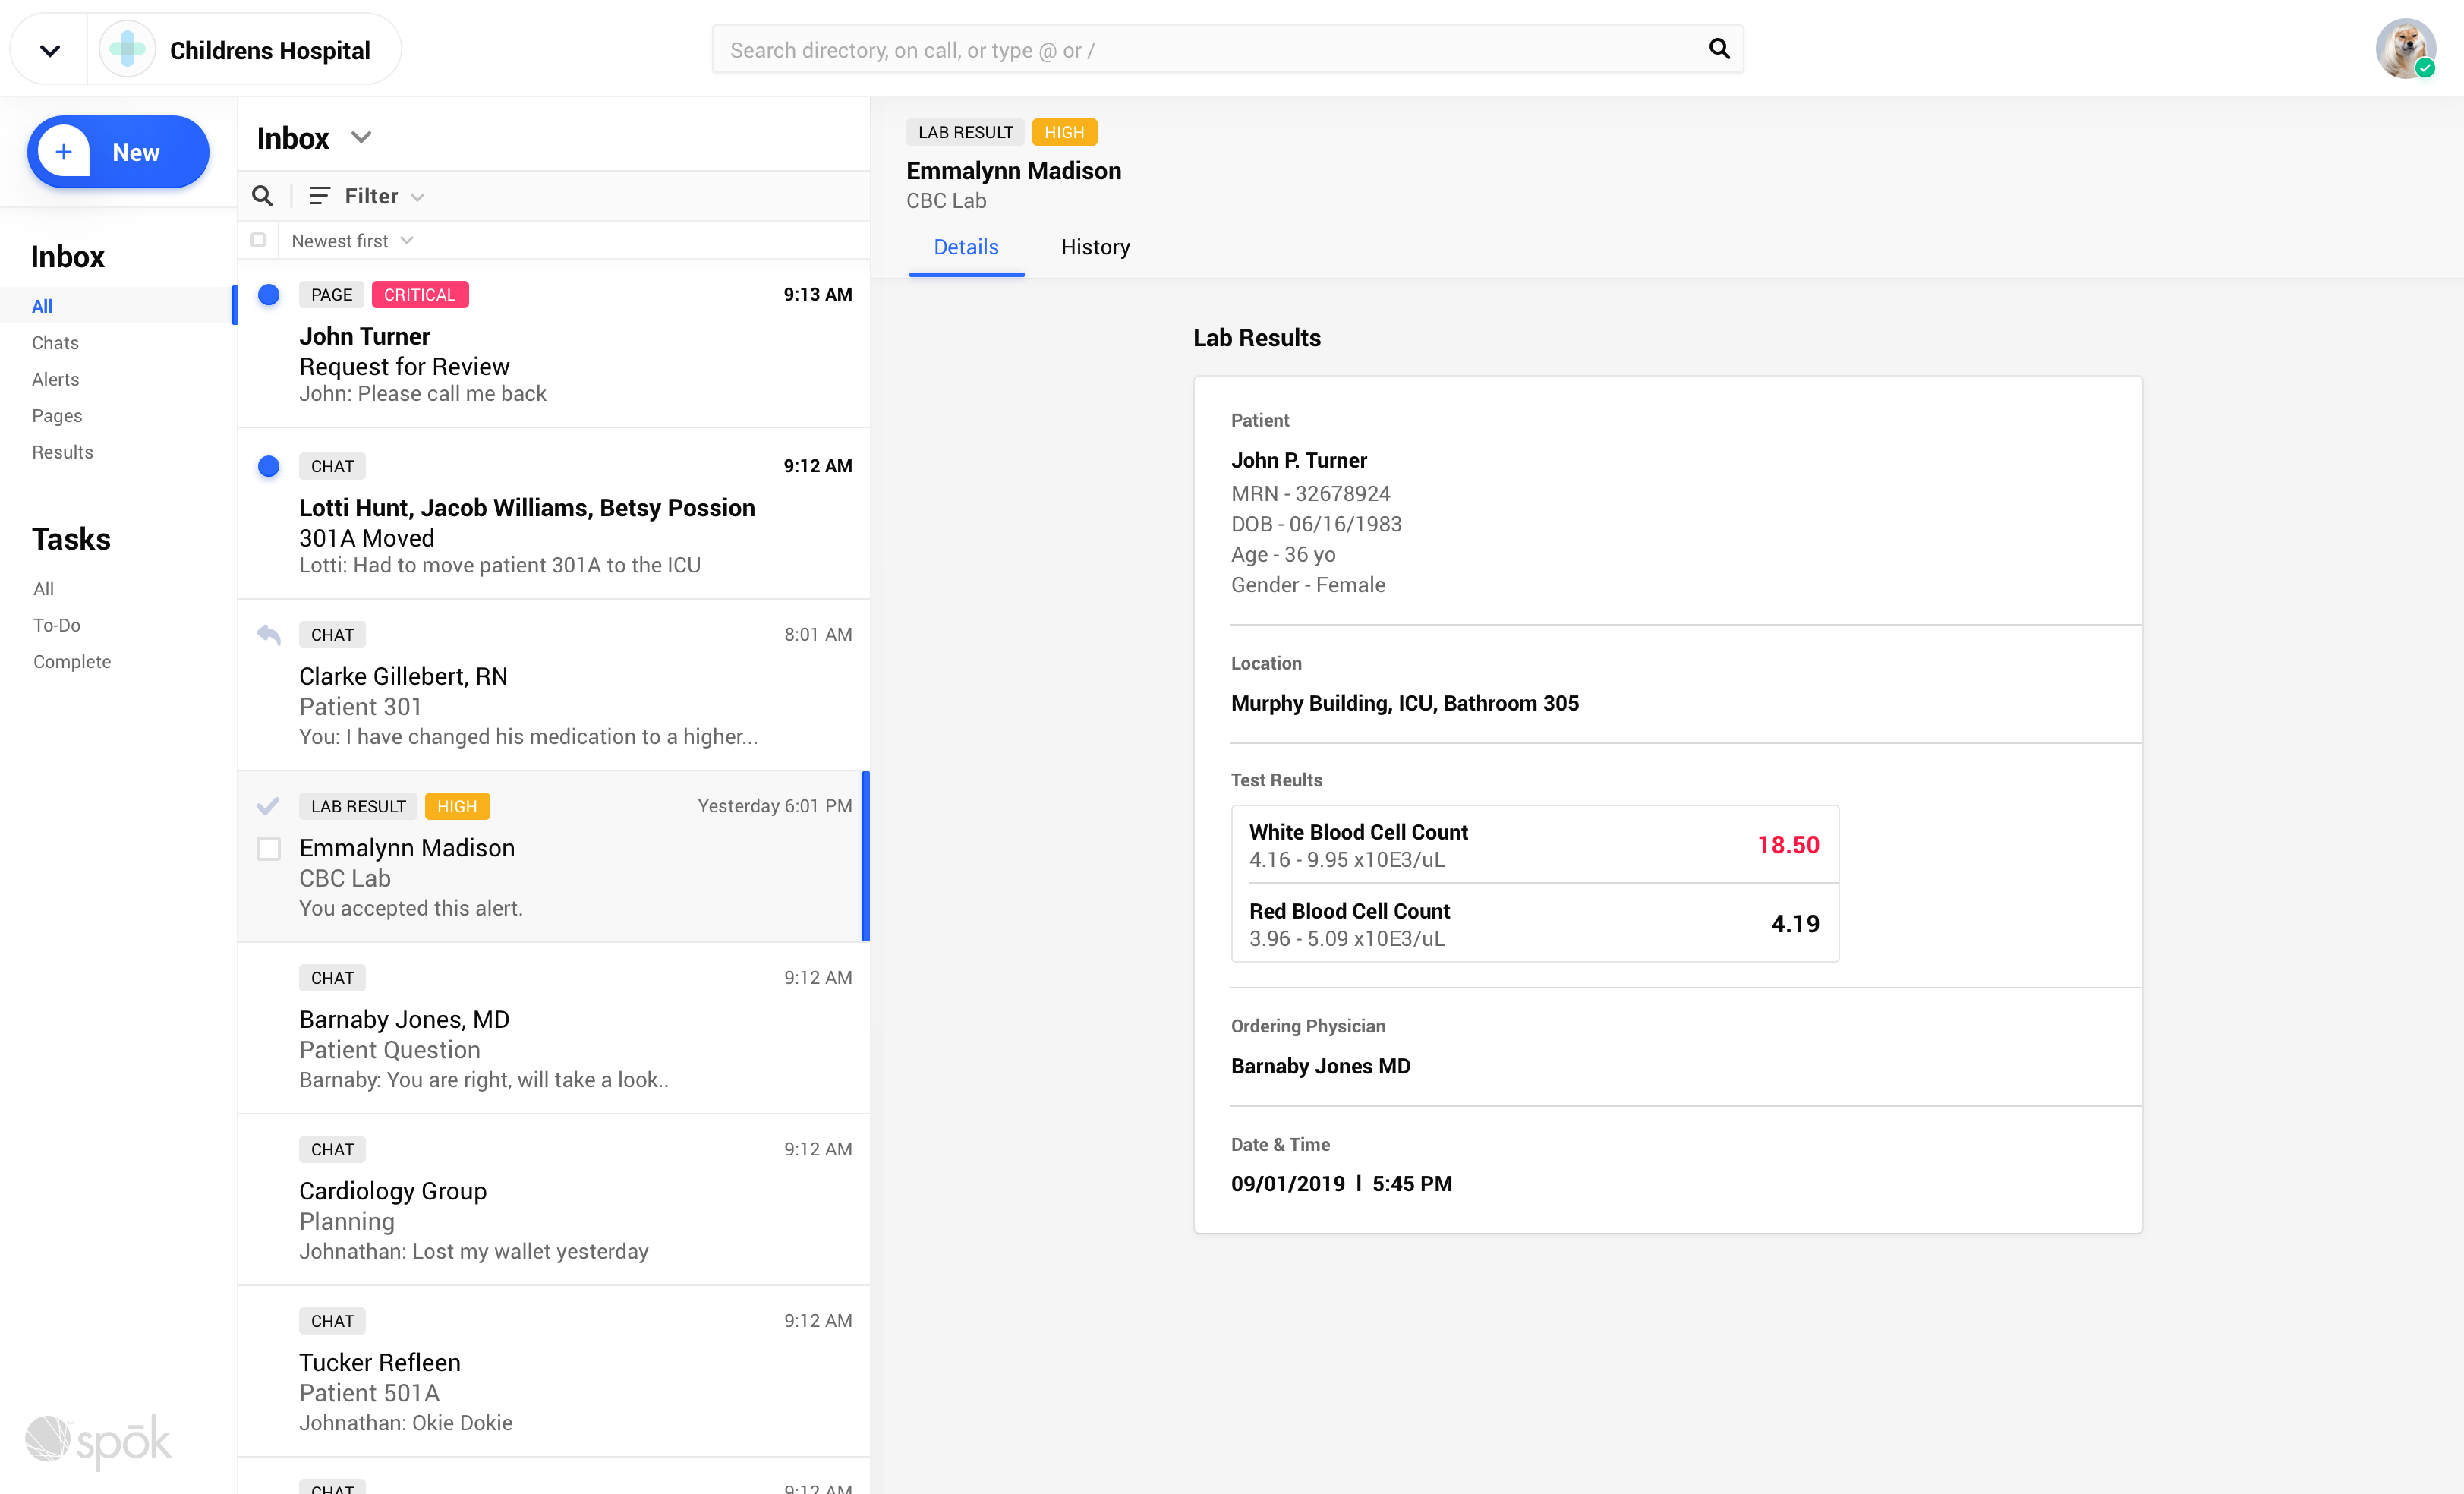
Task: Click the inbox search magnifier icon
Action: (262, 196)
